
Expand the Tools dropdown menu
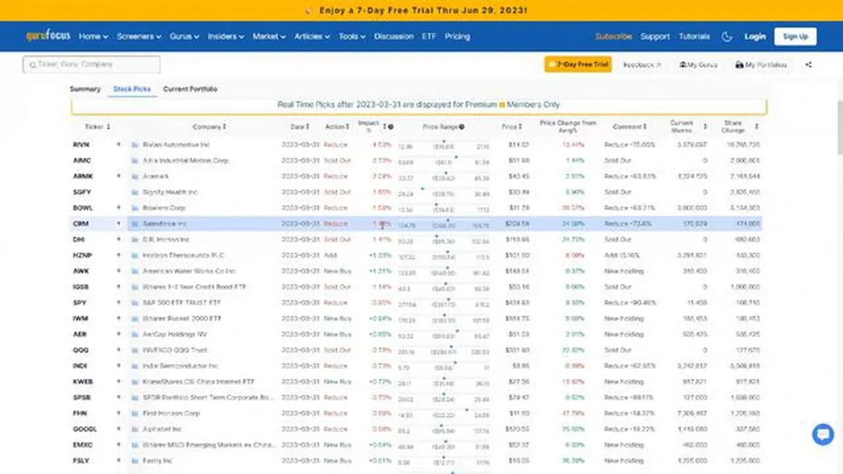[x=352, y=37]
